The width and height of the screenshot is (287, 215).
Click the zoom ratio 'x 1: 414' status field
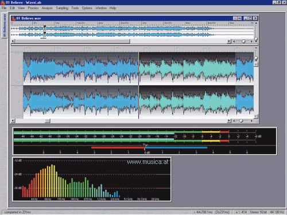241,212
